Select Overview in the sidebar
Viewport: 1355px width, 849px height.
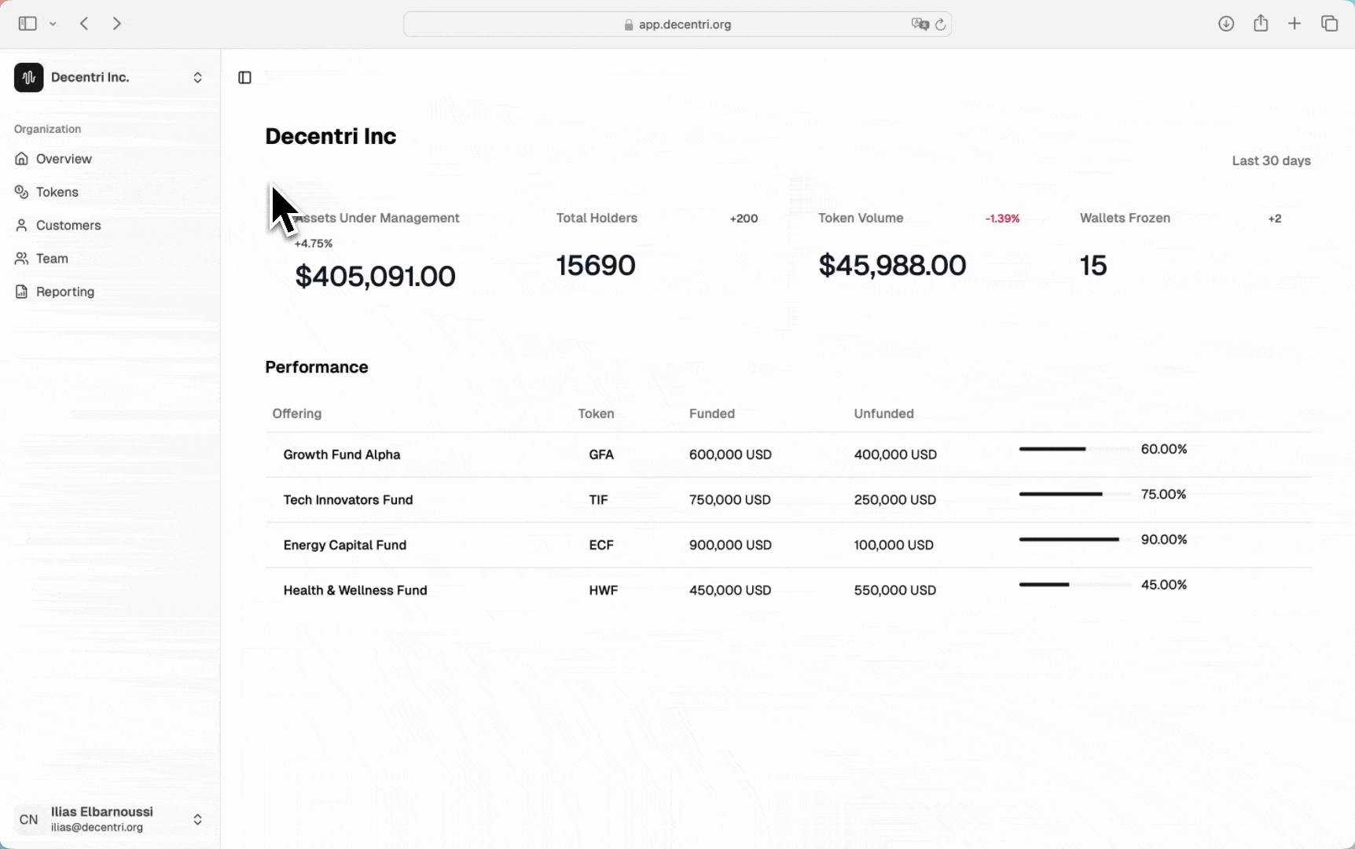click(62, 159)
